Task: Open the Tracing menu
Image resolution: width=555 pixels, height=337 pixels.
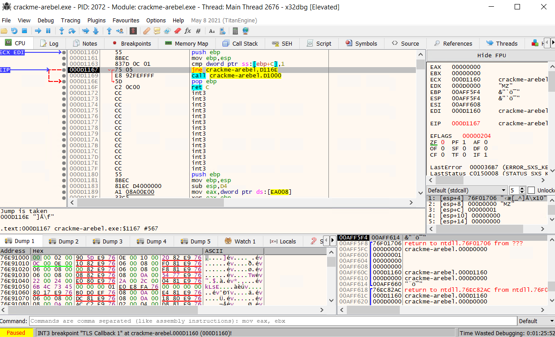Action: (x=70, y=20)
